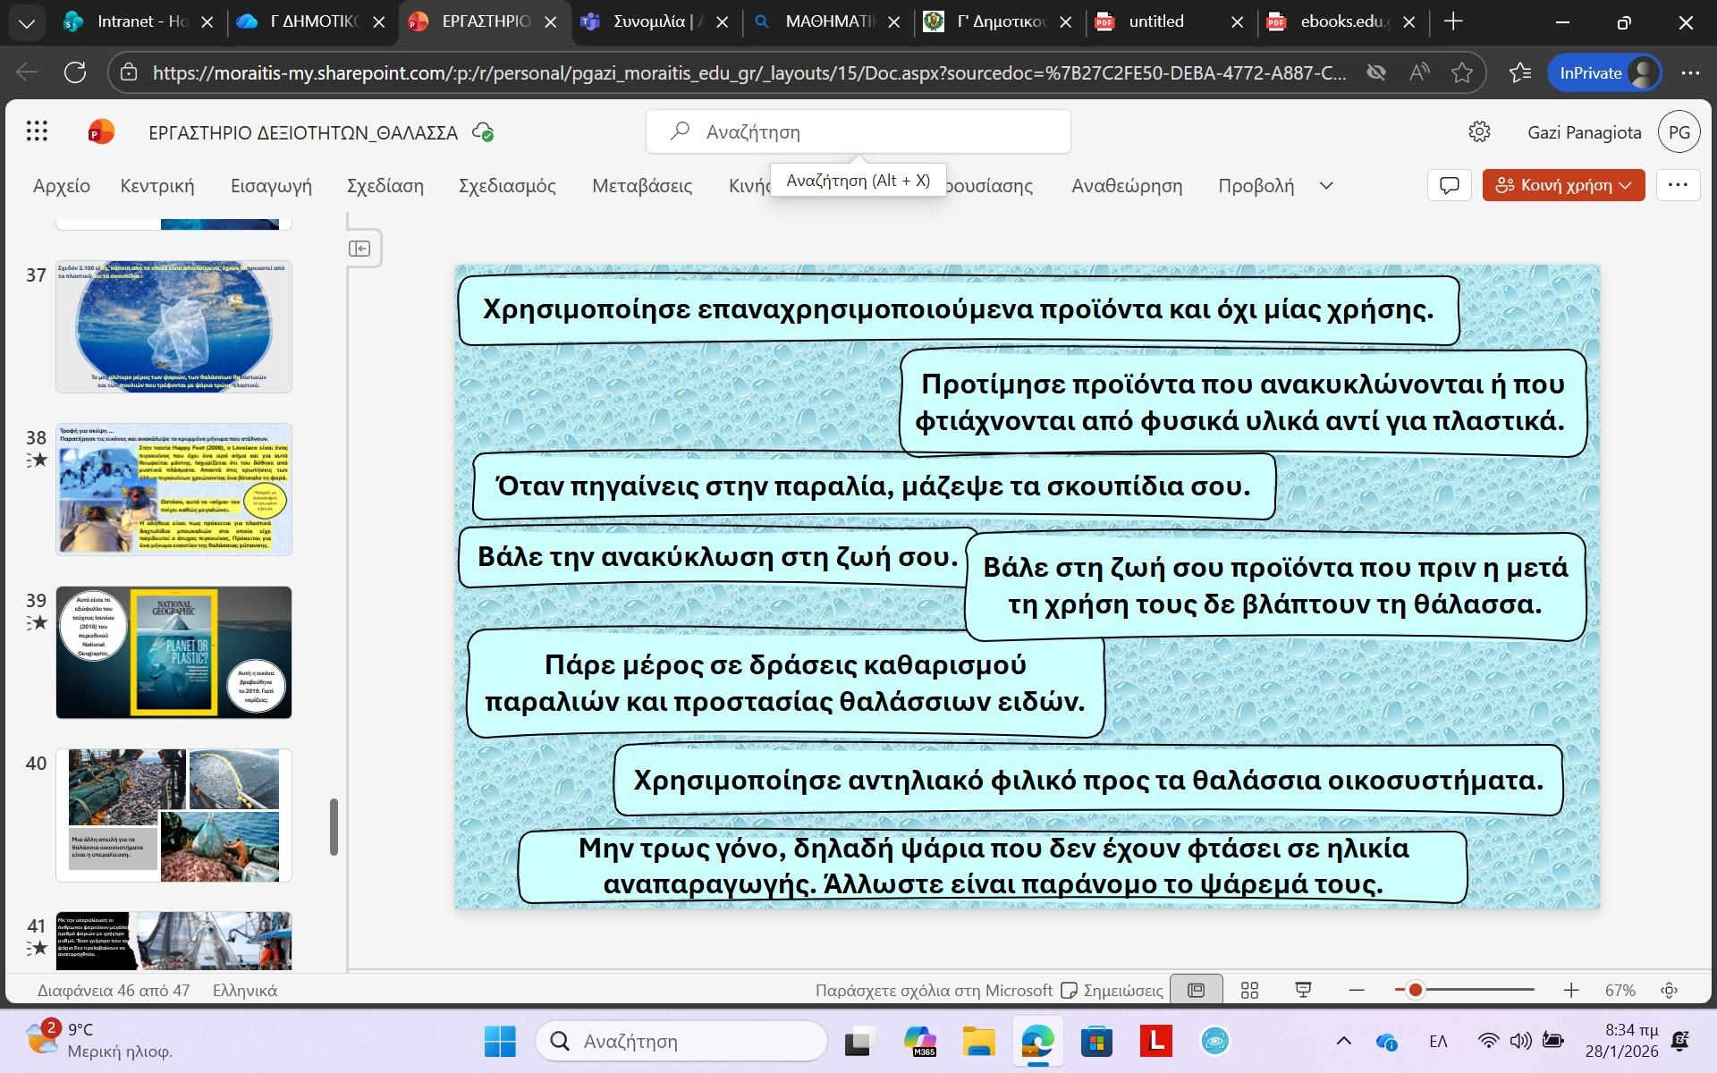This screenshot has height=1073, width=1717.
Task: Switch to slide sorter view
Action: pos(1249,990)
